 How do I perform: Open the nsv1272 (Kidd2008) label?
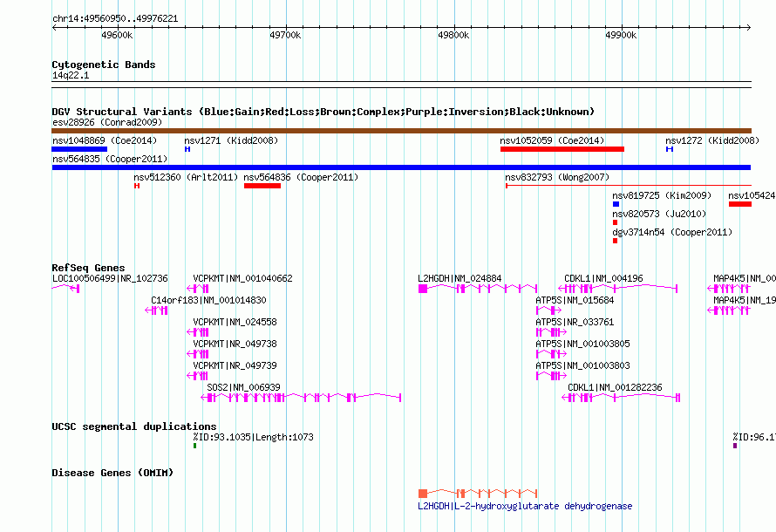tap(712, 140)
